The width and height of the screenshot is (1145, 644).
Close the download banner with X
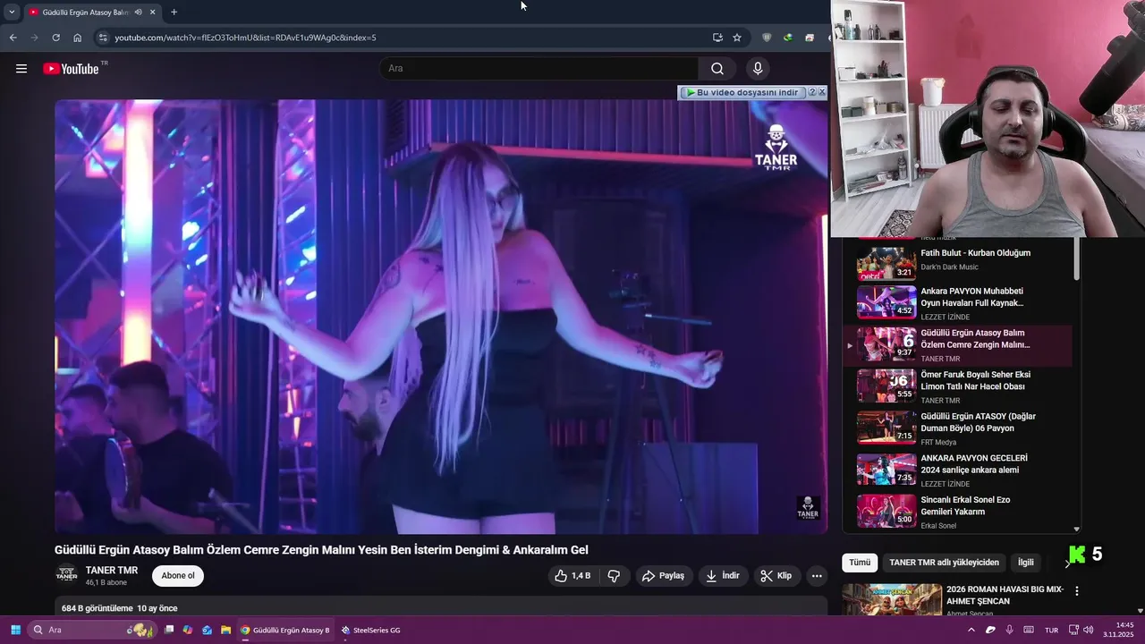coord(822,92)
